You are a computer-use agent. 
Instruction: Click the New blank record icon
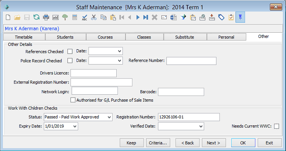pos(8,17)
